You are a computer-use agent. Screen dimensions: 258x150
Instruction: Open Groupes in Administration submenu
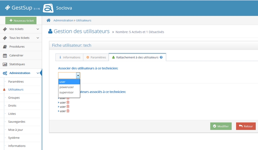coord(14,98)
